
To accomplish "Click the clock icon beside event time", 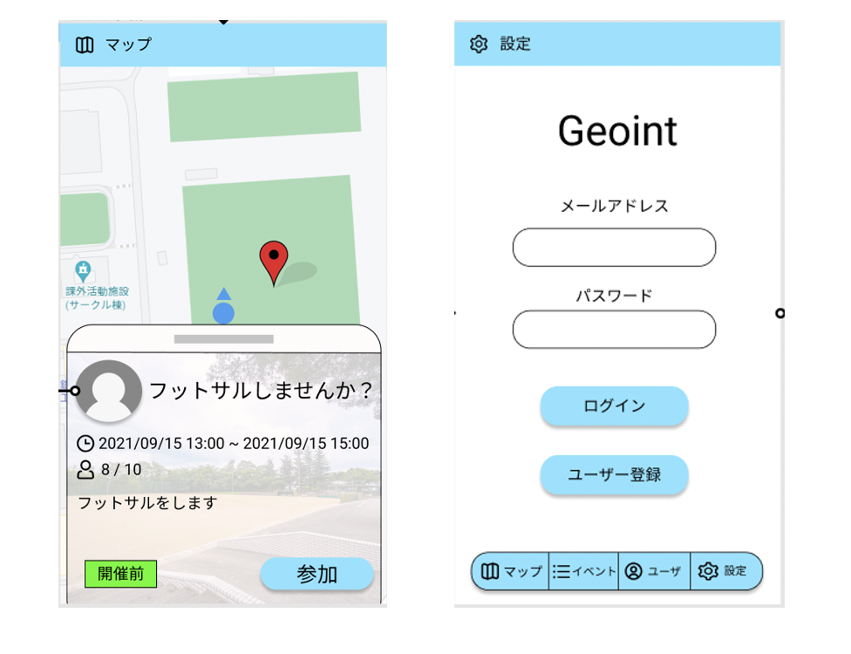I will click(x=85, y=444).
